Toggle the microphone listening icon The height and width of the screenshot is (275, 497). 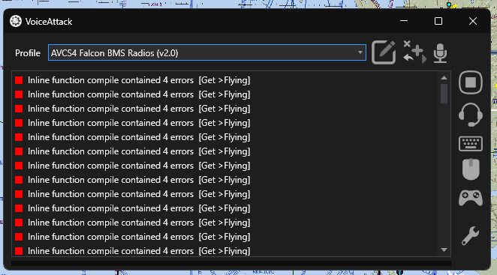[x=440, y=53]
